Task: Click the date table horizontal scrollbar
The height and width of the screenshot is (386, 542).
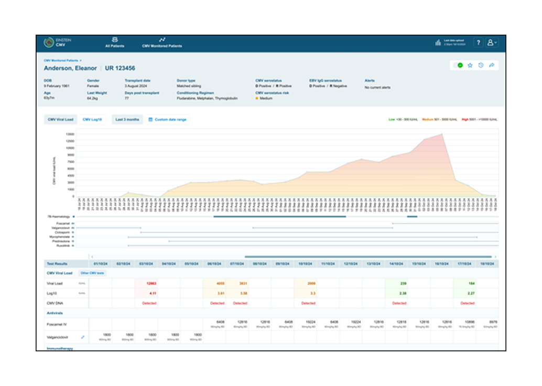Action: [368, 257]
